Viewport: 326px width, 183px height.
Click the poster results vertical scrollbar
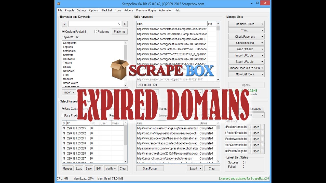pyautogui.click(x=218, y=142)
